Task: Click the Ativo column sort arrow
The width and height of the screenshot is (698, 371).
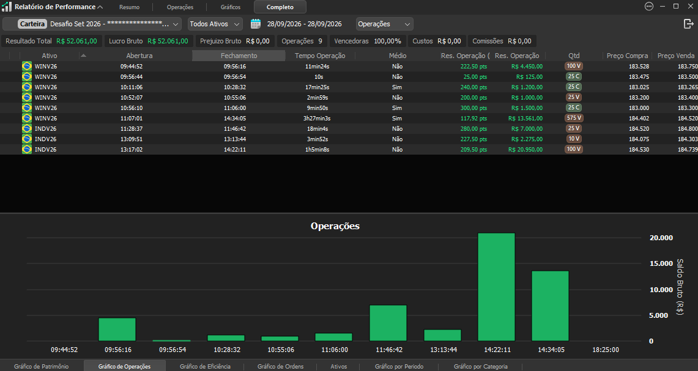Action: click(83, 56)
